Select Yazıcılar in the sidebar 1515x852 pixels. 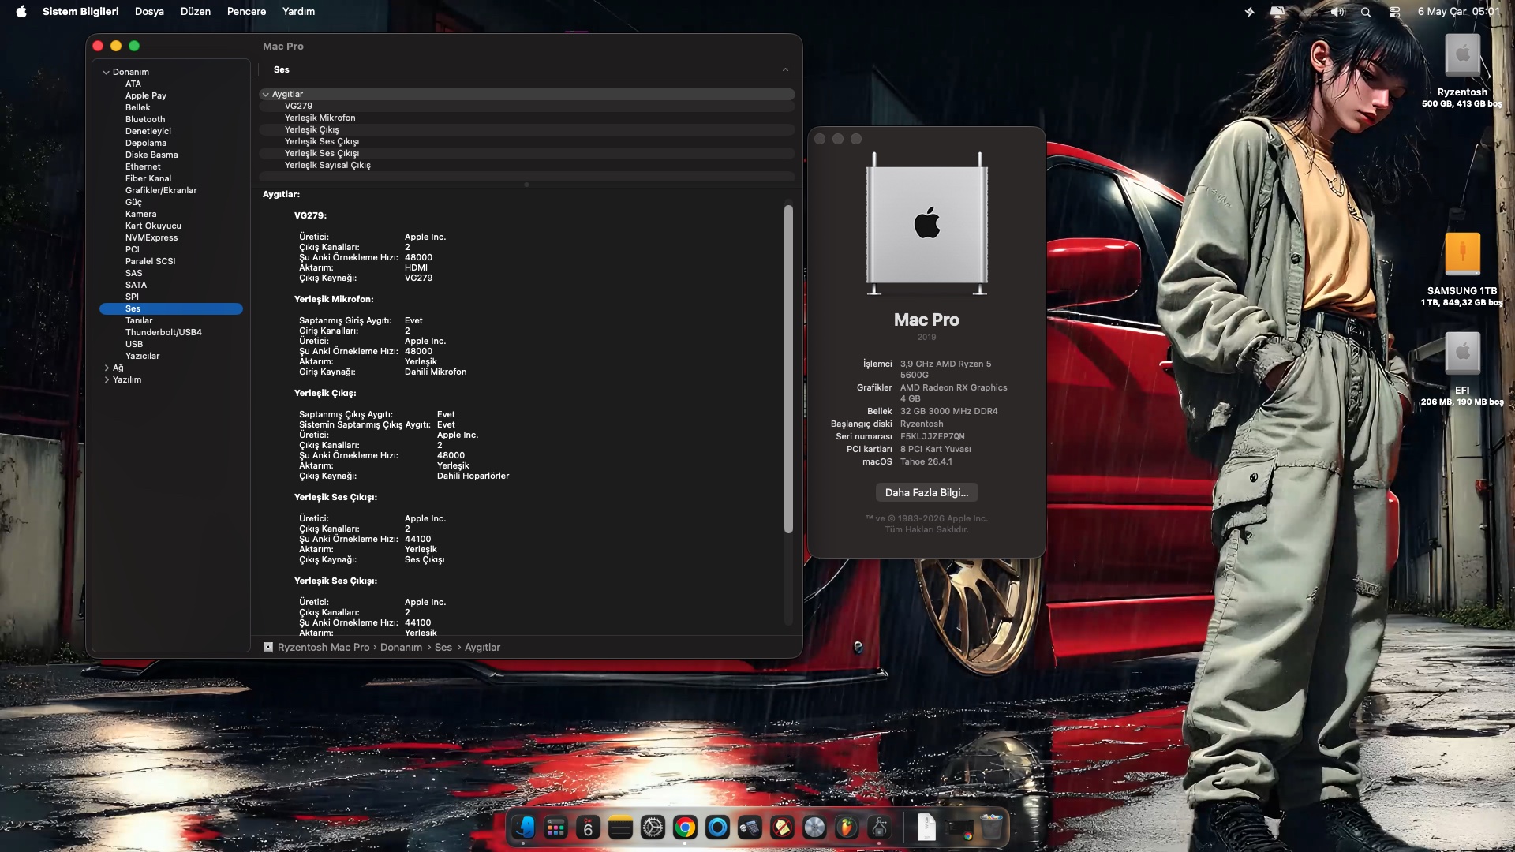[142, 356]
